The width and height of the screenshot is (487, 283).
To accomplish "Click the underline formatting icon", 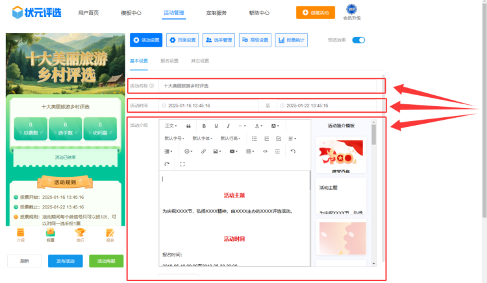I will 216,126.
